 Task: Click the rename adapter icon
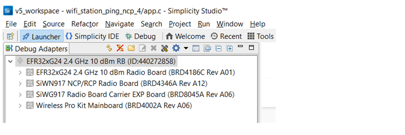[x=142, y=48]
